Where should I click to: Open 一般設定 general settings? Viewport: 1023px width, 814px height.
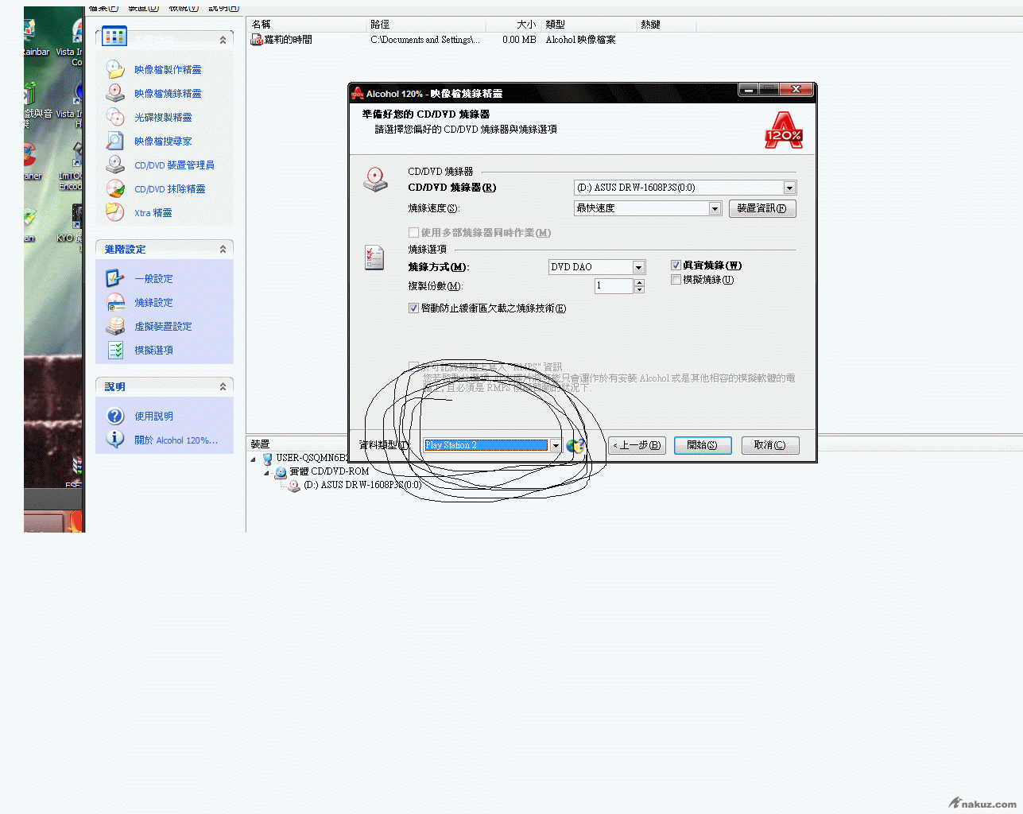click(x=153, y=279)
